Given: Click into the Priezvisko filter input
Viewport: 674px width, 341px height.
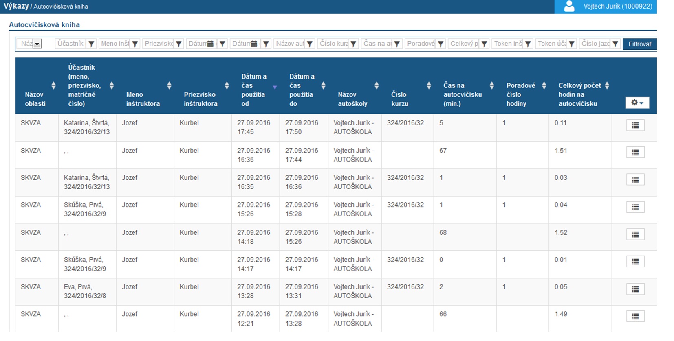Looking at the screenshot, I should (x=158, y=44).
